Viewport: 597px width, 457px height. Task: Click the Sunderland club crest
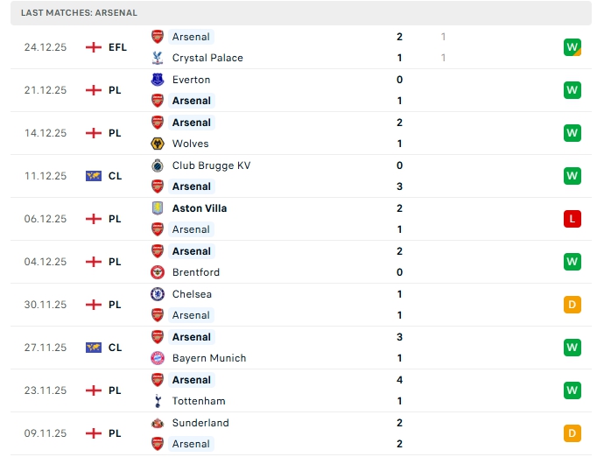(158, 423)
